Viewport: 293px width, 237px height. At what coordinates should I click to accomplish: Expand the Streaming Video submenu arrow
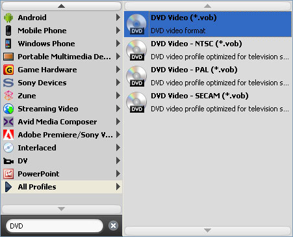118,109
